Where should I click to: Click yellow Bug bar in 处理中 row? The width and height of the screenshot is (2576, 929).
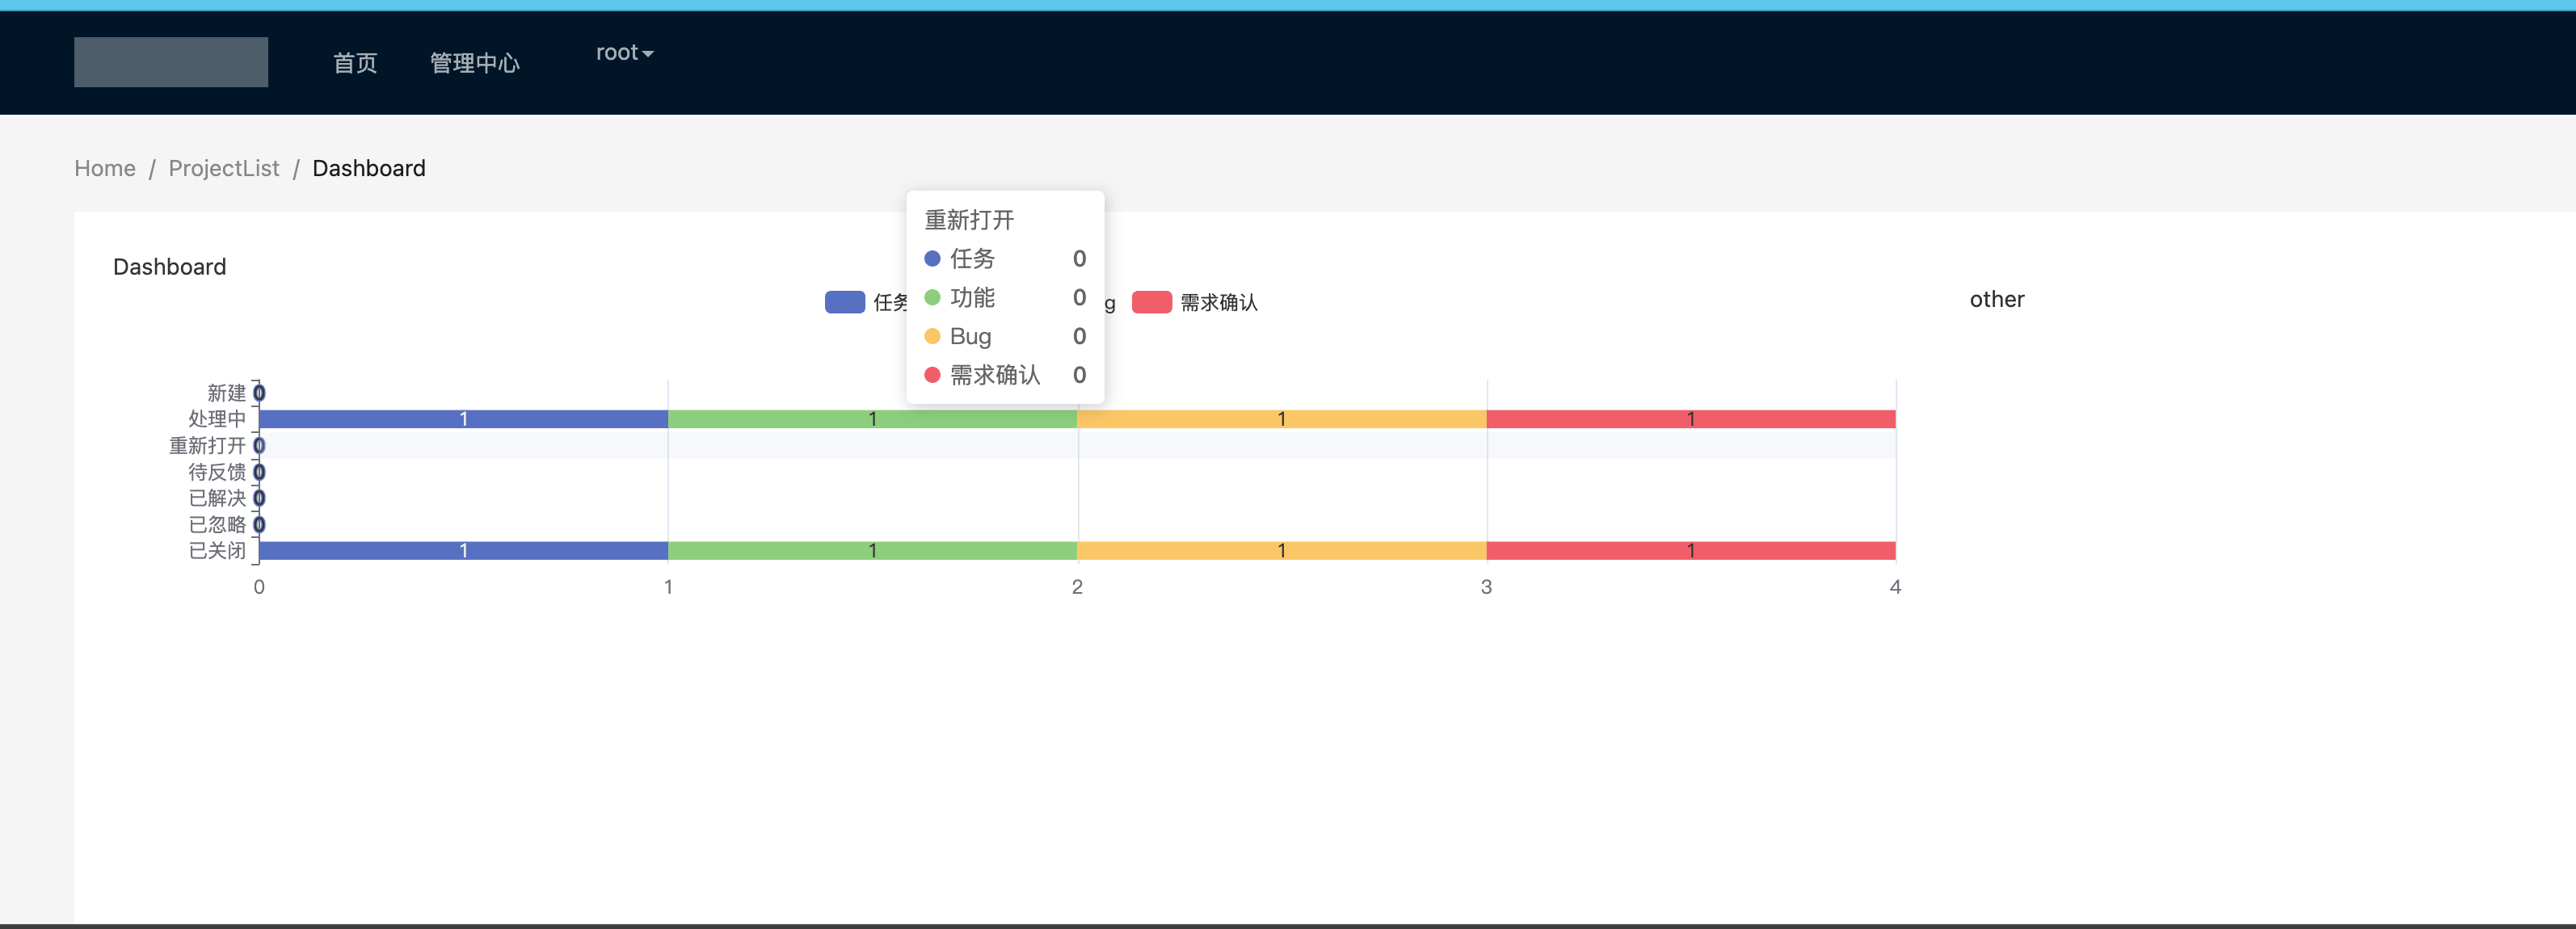pos(1281,419)
